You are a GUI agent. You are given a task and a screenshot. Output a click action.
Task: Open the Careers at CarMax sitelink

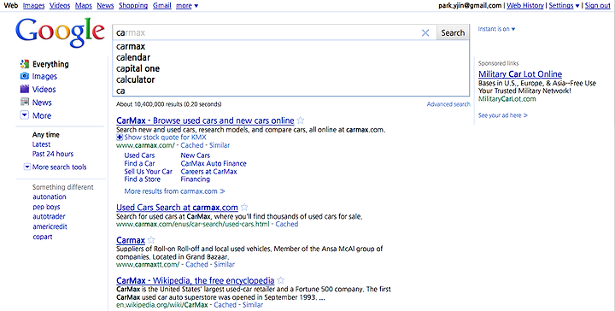[208, 172]
